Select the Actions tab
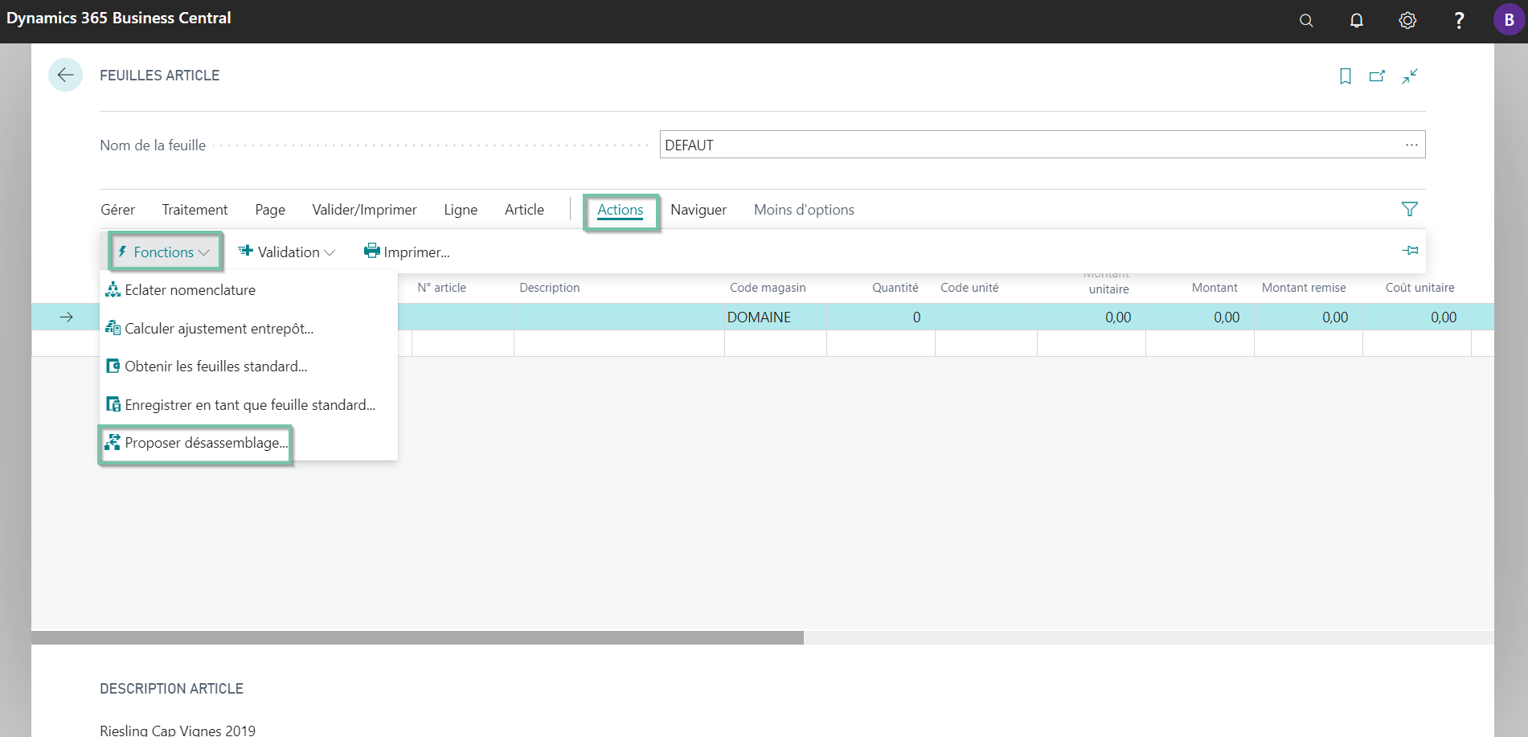Screen dimensions: 1528x737 [x=621, y=210]
